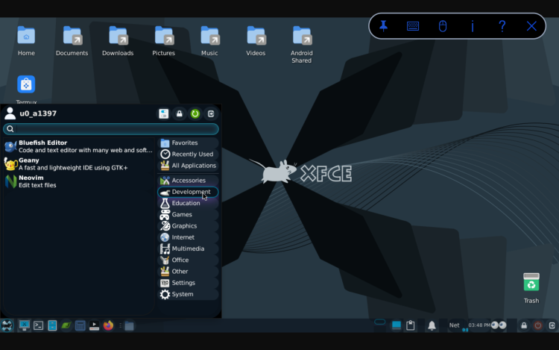Open the calculator from the panel
Screen dimensions: 559x350
tap(80, 325)
